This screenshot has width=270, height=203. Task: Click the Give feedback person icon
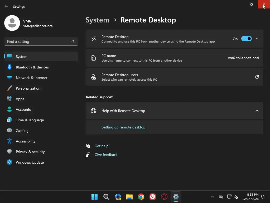click(88, 155)
